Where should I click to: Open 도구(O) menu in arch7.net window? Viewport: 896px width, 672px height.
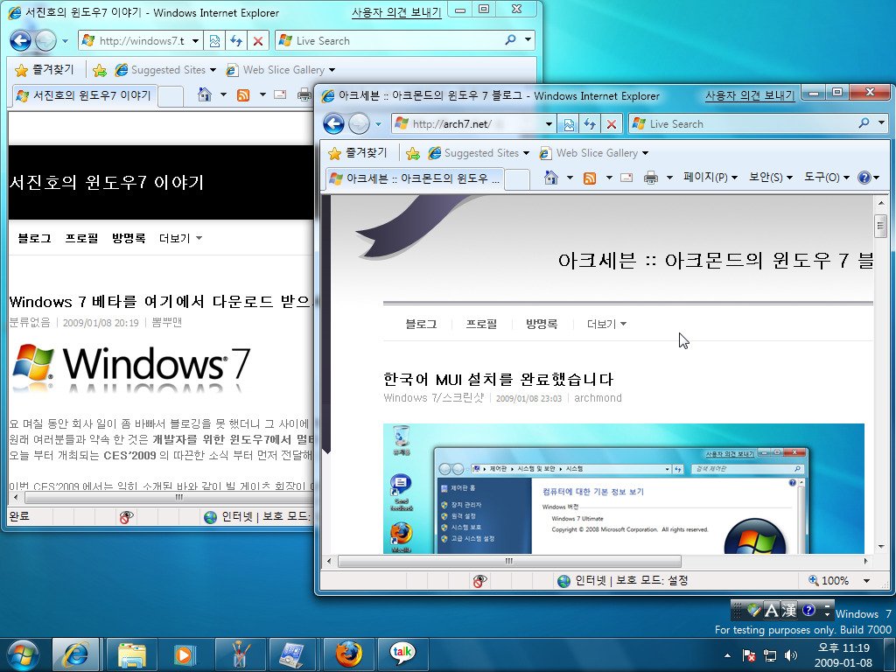pos(827,178)
